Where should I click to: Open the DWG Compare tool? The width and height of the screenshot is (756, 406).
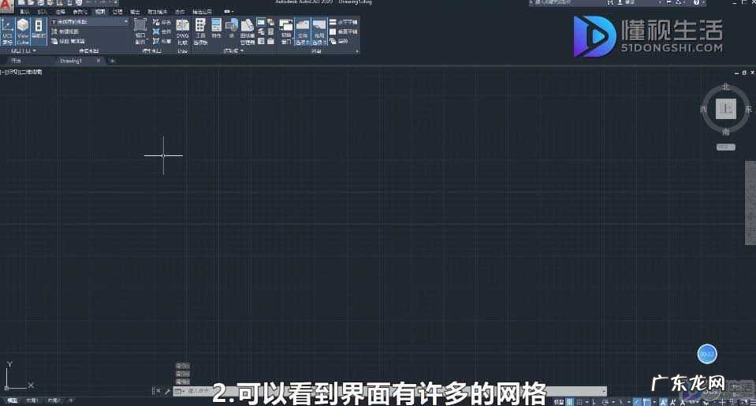[183, 32]
